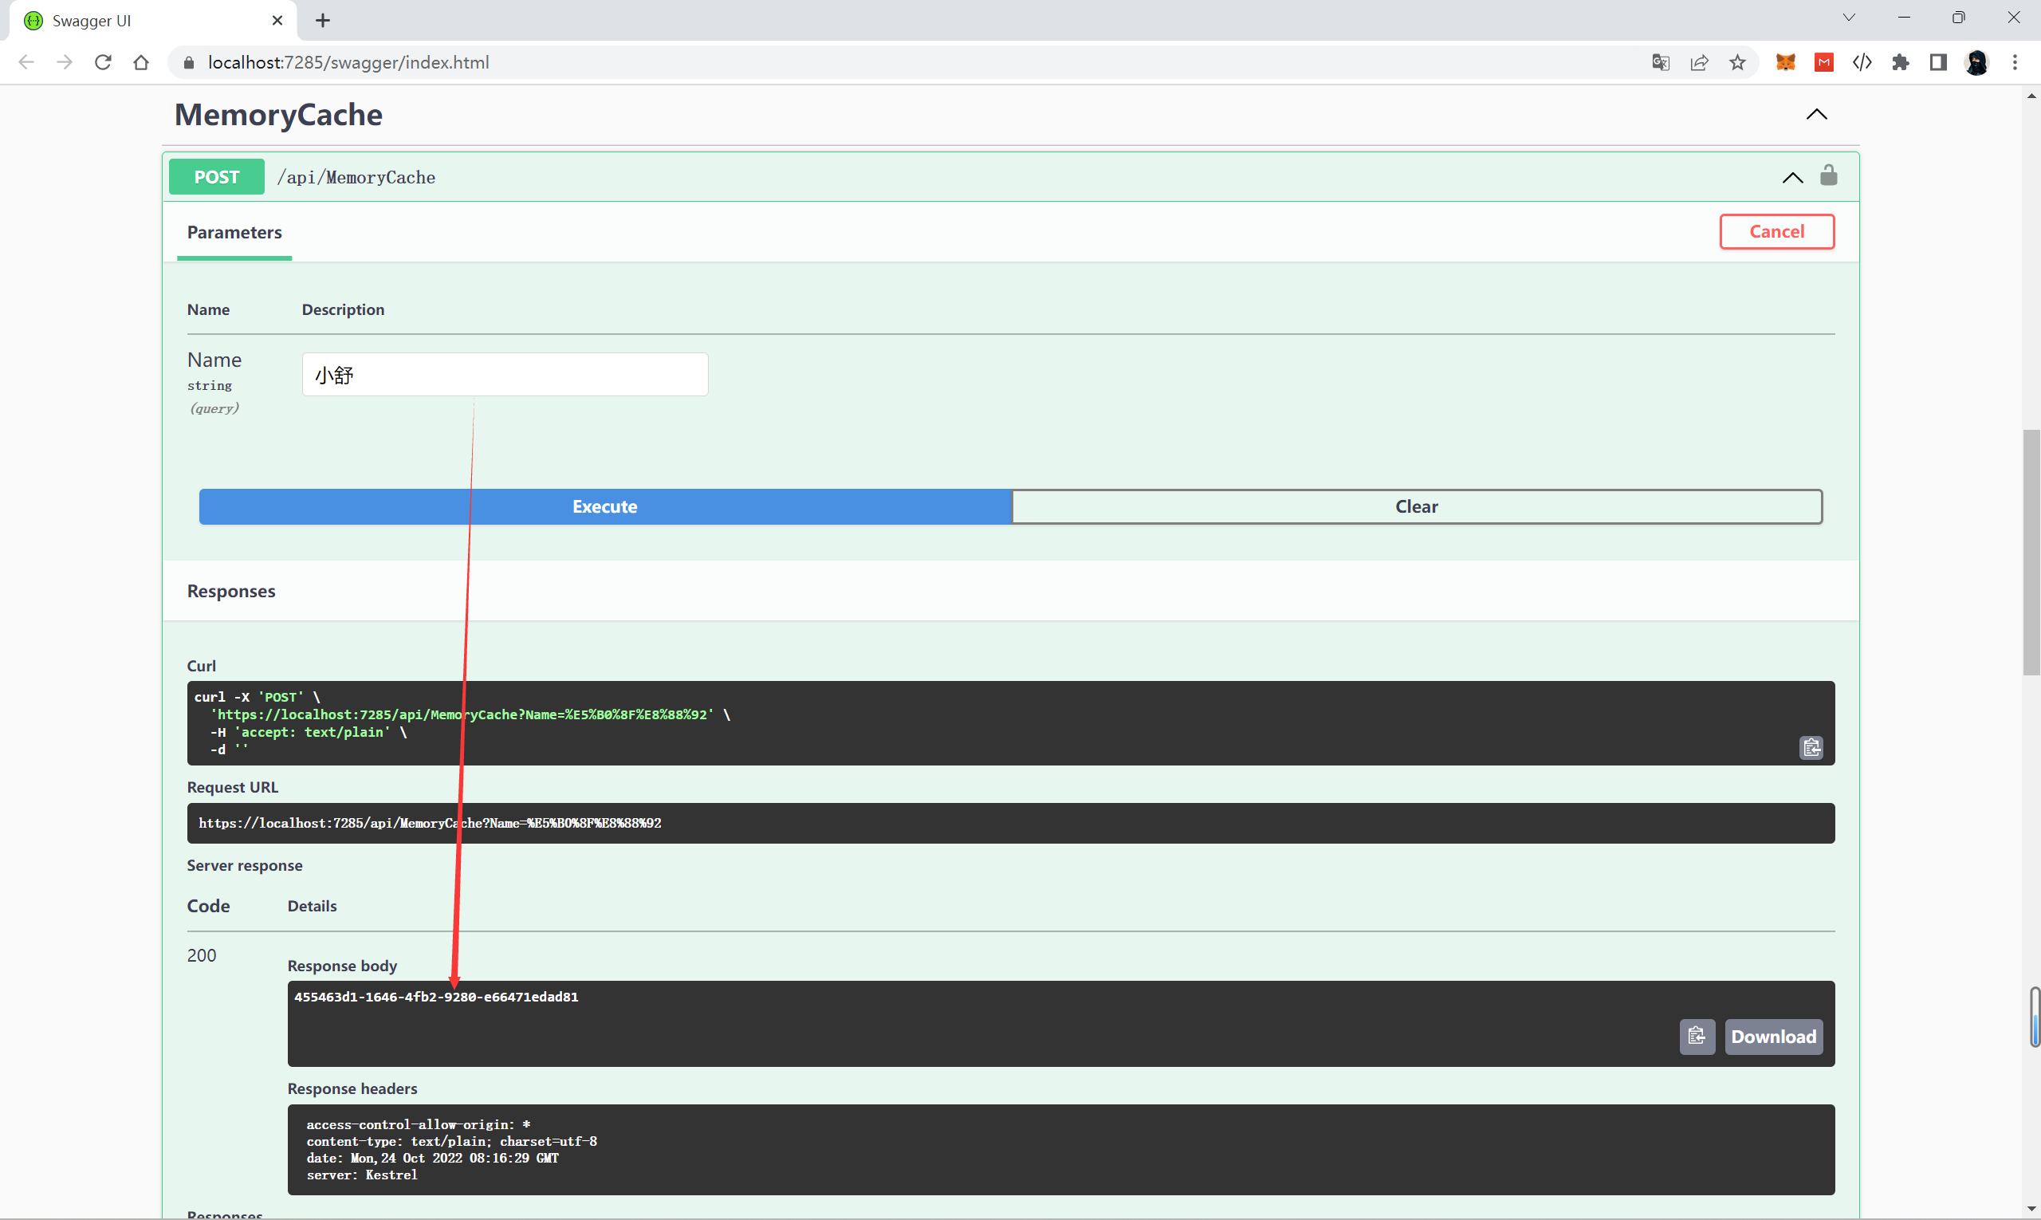Click inside the Name query input field
The width and height of the screenshot is (2041, 1220).
505,375
